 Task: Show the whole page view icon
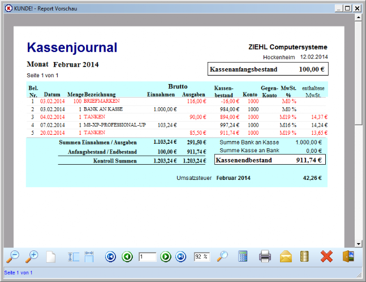click(x=51, y=257)
